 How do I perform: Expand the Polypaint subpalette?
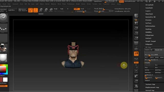149,44
